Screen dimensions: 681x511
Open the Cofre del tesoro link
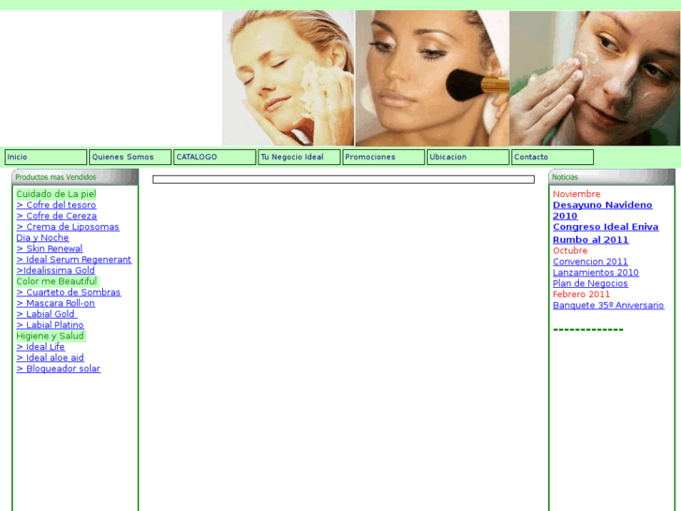(x=56, y=204)
